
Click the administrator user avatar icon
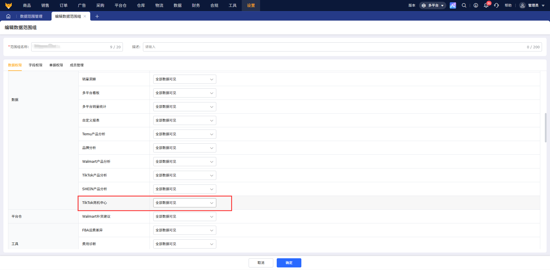click(x=522, y=5)
